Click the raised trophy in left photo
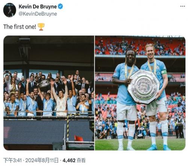 coord(44,84)
